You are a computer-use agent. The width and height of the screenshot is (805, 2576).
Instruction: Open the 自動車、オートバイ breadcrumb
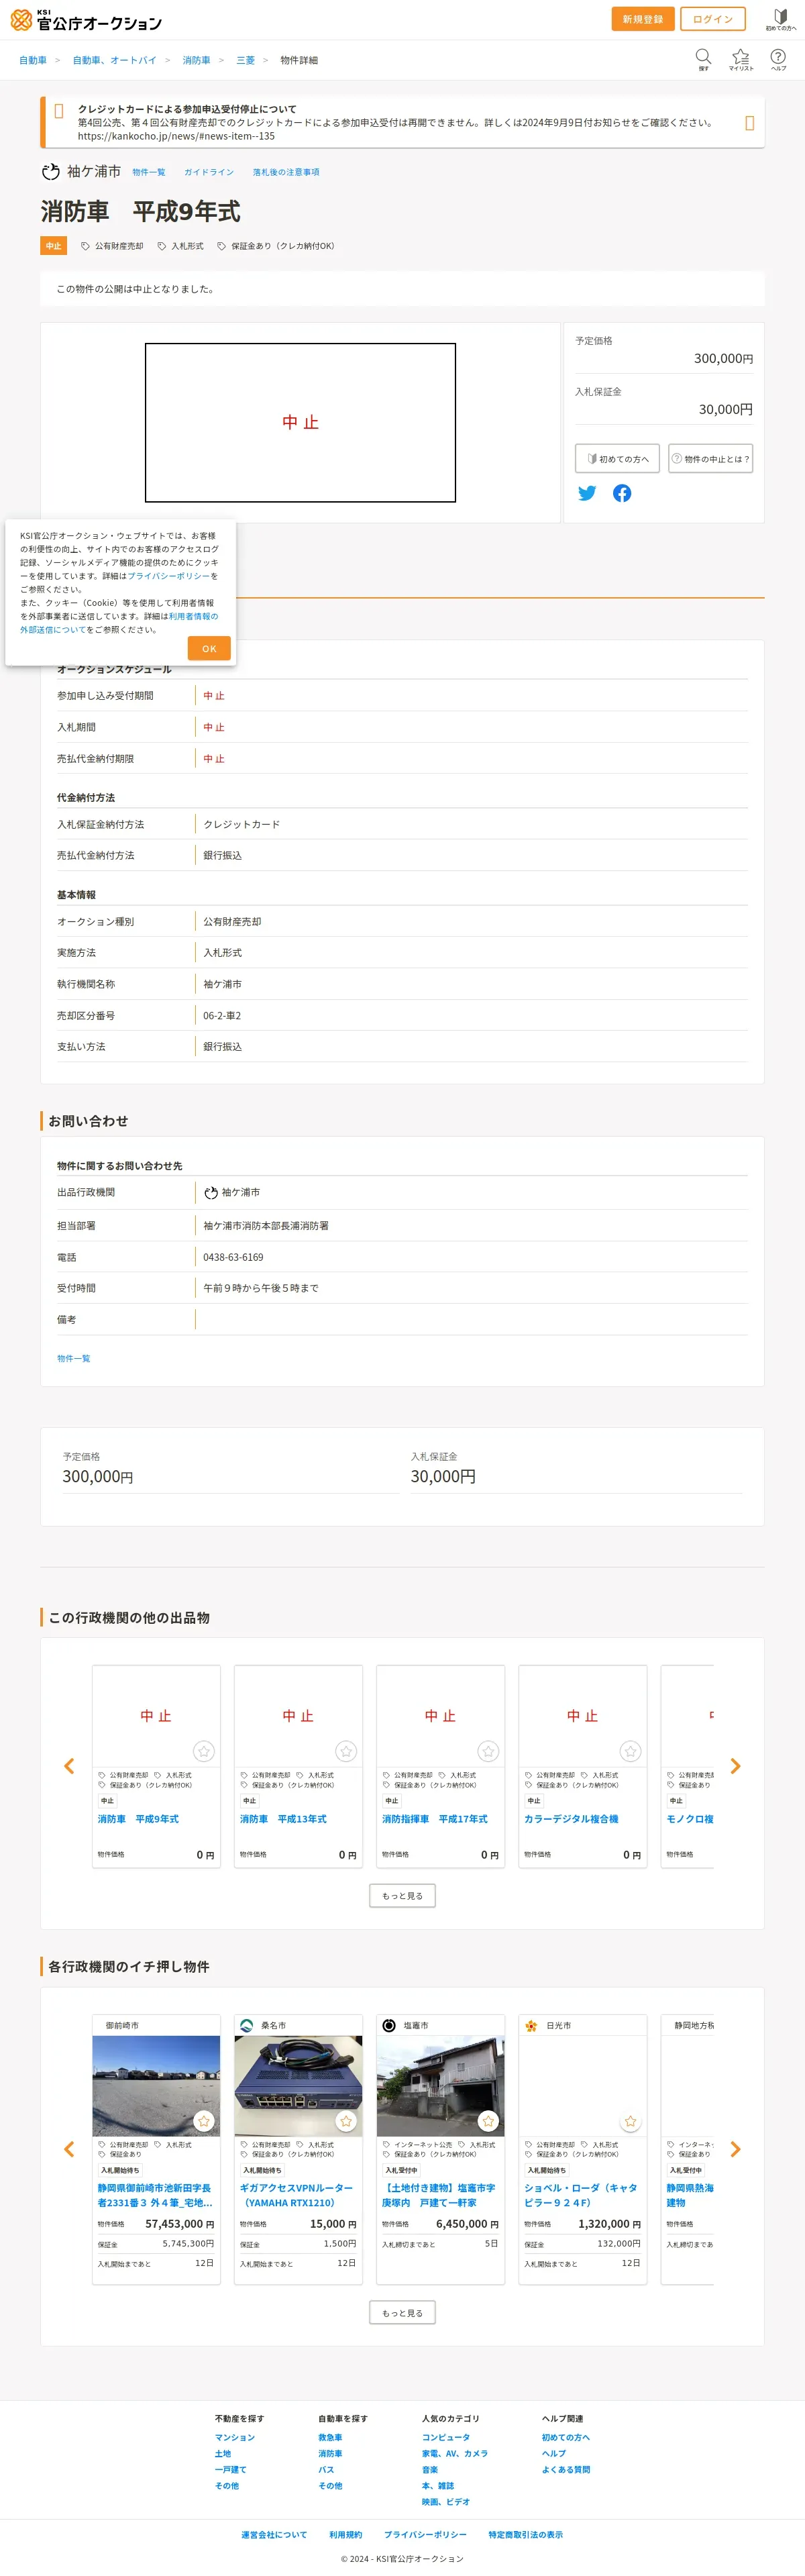(114, 60)
